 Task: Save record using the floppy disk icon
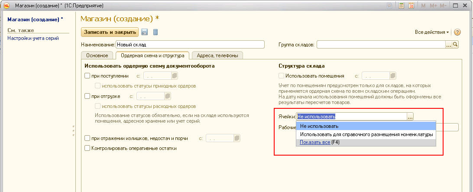[x=145, y=32]
